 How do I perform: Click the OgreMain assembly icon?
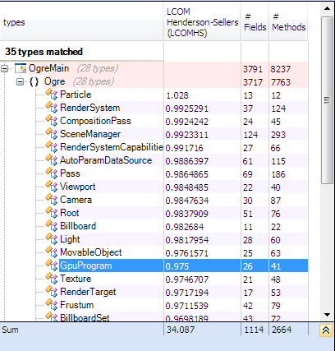[x=21, y=68]
